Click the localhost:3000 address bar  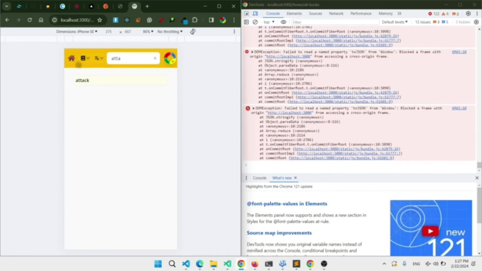[x=77, y=20]
